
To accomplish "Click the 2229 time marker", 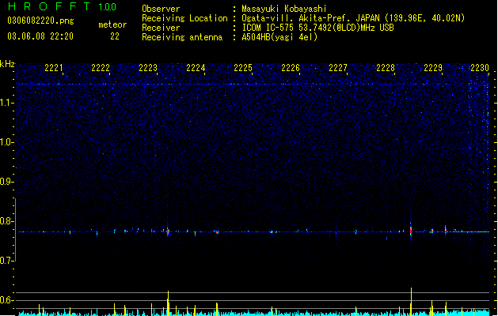I will click(x=433, y=68).
